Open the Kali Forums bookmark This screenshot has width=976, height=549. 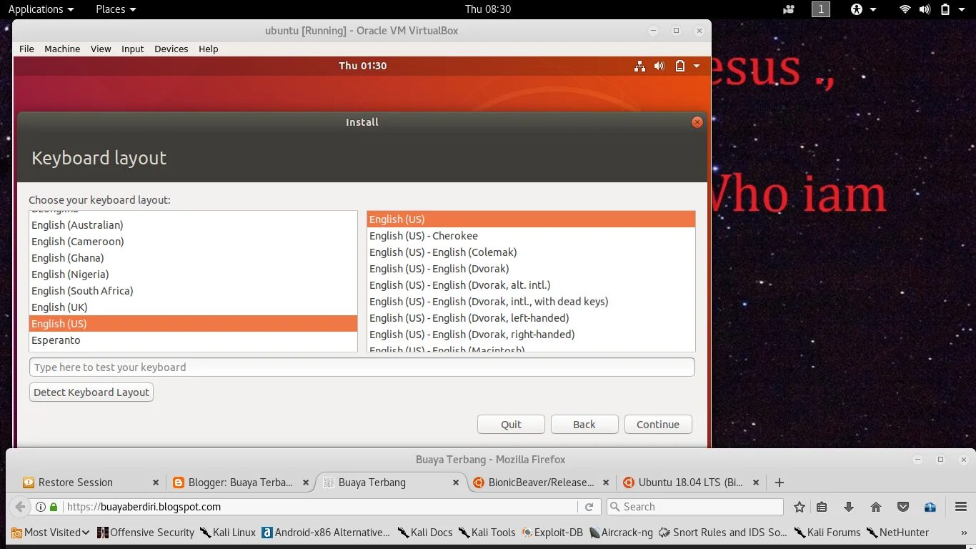pos(827,533)
